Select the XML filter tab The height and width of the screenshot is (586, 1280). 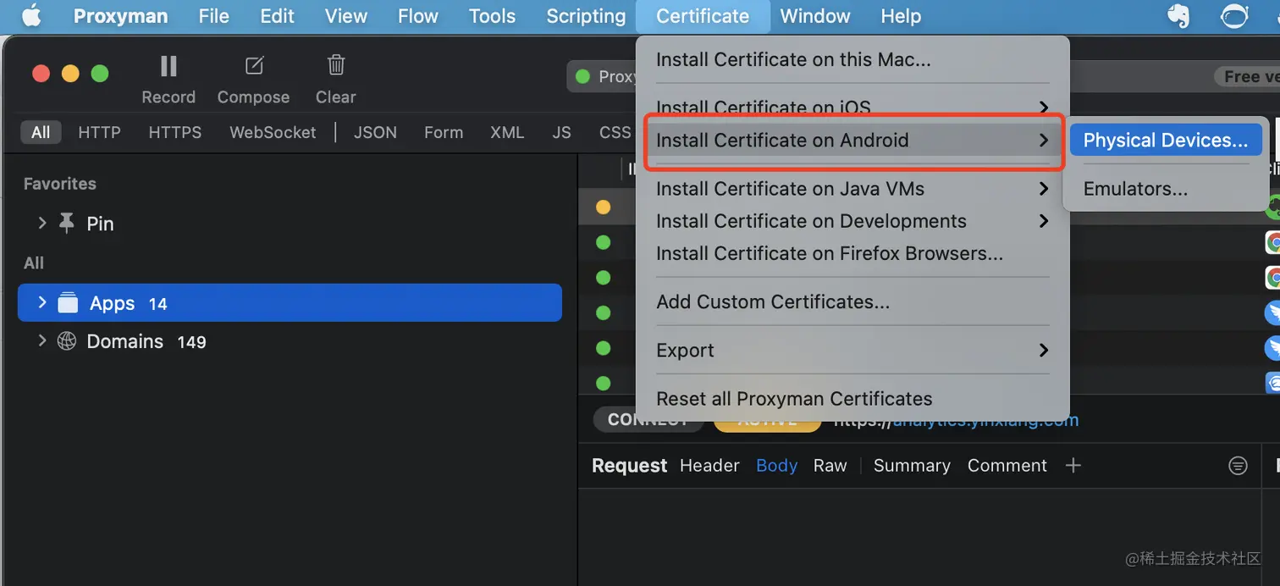pyautogui.click(x=507, y=132)
